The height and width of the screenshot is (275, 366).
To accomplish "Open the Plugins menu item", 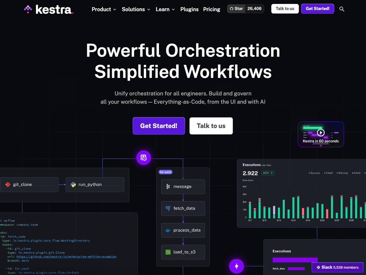I will (189, 9).
